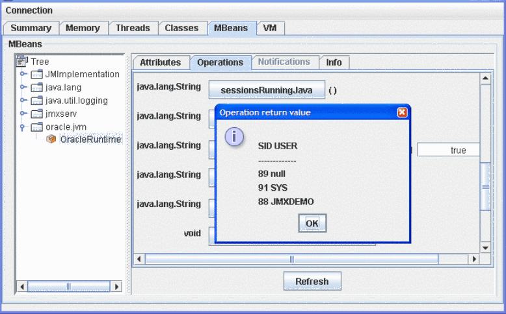Click the tree panel scroll left arrow

tap(22, 286)
